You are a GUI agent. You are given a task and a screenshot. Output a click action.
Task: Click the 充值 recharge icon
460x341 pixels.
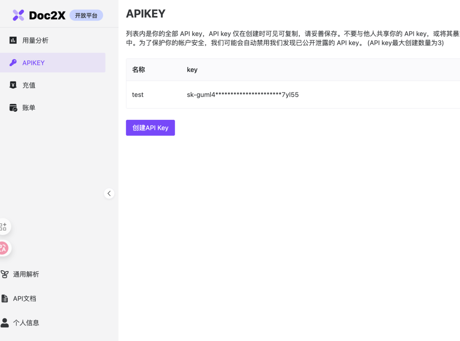(12, 85)
